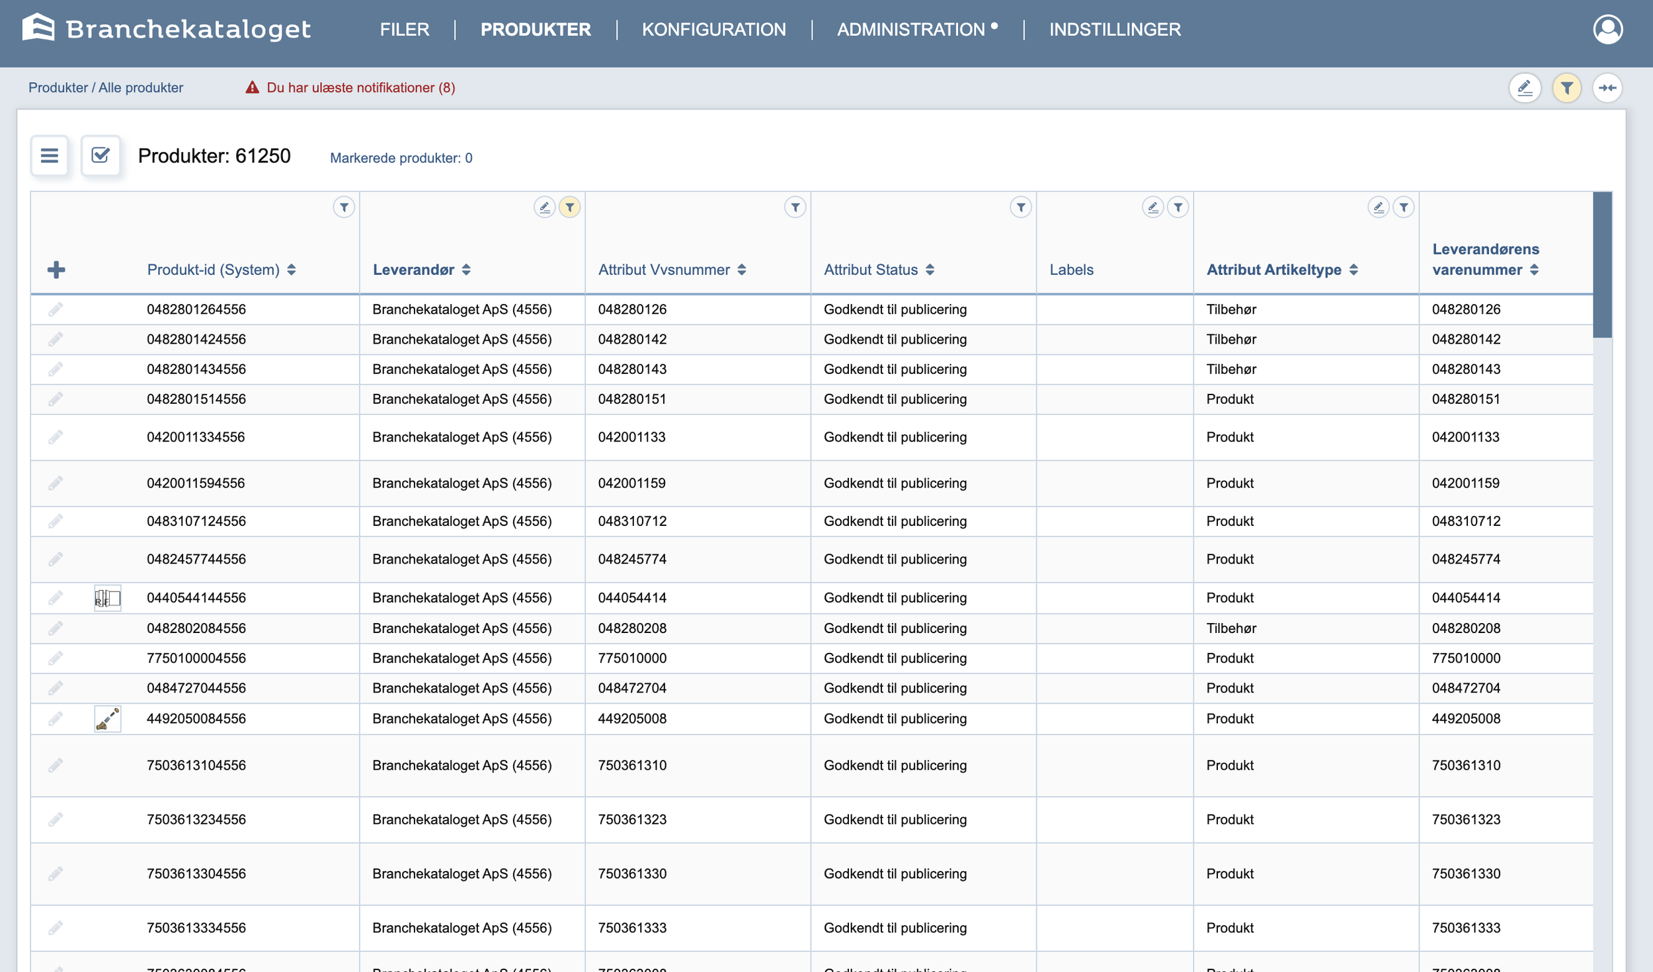
Task: Click the edit icon above Labels column
Action: [x=1152, y=207]
